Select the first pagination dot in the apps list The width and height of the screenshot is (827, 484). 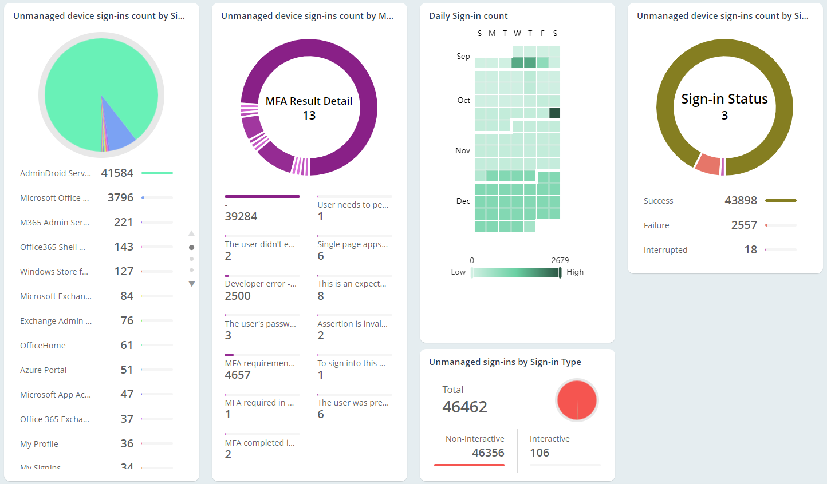coord(192,247)
